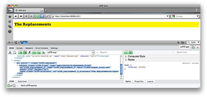Open Opera Link sync status menu

[x=10, y=42]
